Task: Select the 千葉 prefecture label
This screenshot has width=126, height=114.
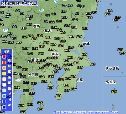Action: point(80,80)
